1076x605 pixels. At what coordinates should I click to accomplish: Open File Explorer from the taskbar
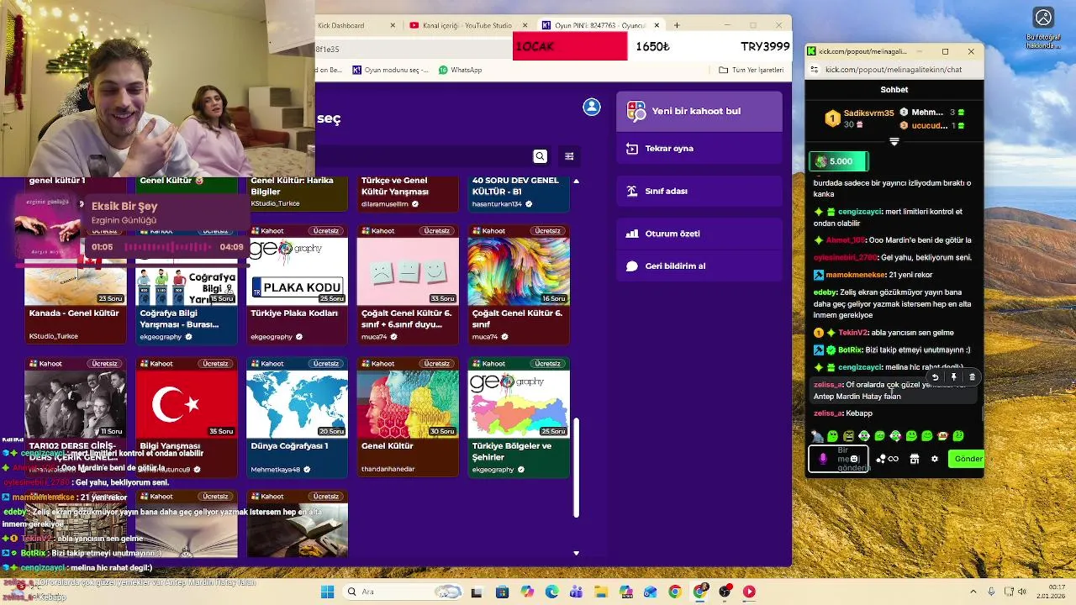(x=601, y=592)
